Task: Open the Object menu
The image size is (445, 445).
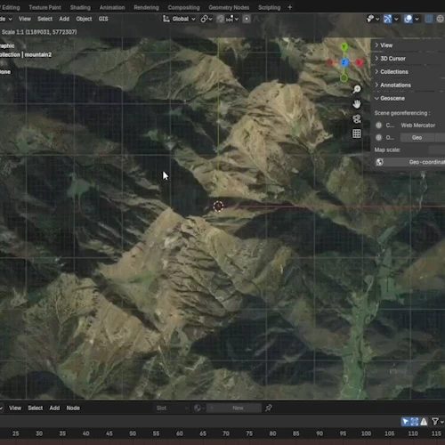Action: (x=84, y=19)
